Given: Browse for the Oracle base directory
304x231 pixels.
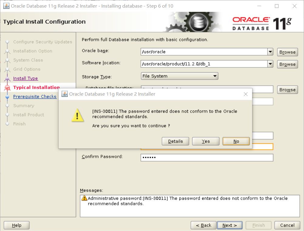Looking at the screenshot, I should click(x=287, y=52).
